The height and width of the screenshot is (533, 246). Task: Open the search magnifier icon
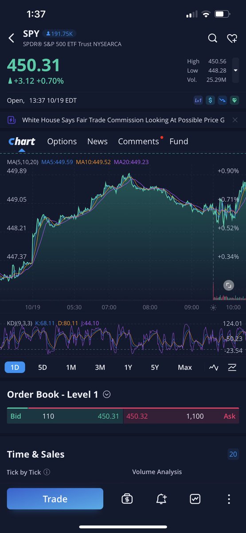(x=213, y=38)
